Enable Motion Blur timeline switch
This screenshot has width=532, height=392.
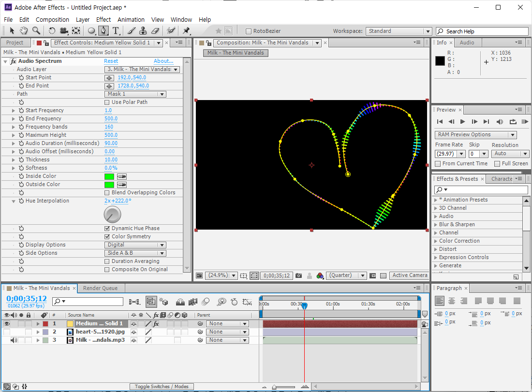[206, 302]
